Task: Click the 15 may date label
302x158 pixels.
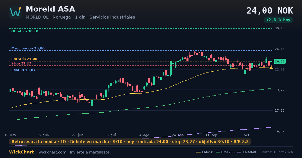Action: coord(10,135)
